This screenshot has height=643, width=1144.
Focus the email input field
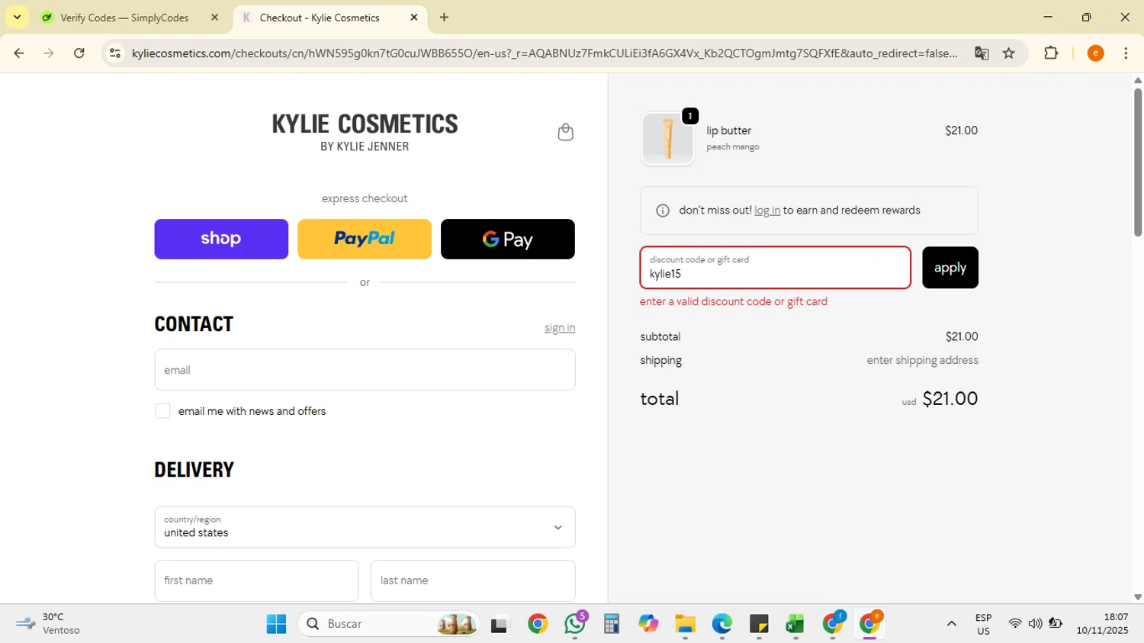coord(365,370)
